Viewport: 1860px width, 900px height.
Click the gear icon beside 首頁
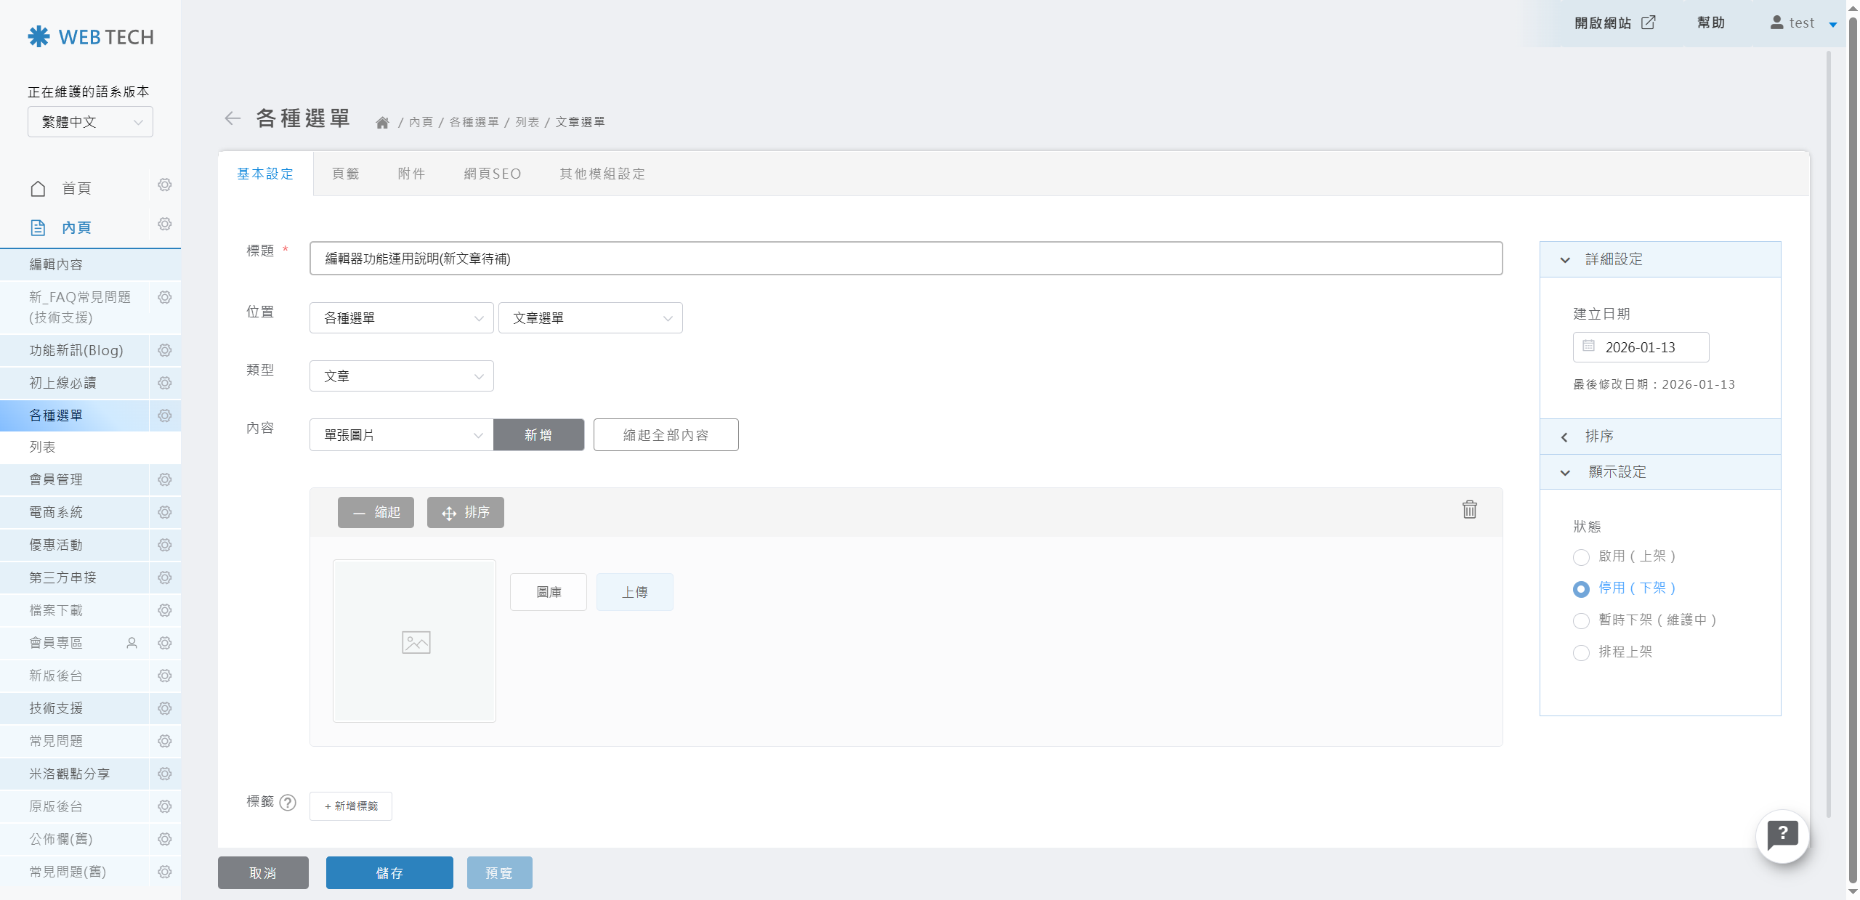click(165, 185)
